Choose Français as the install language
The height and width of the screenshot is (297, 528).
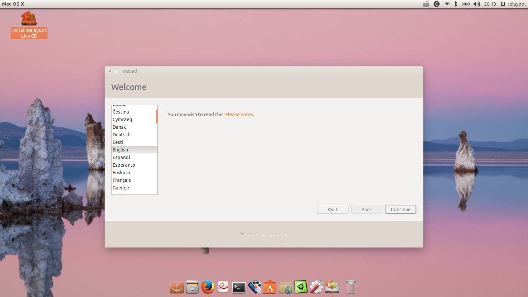(x=122, y=180)
